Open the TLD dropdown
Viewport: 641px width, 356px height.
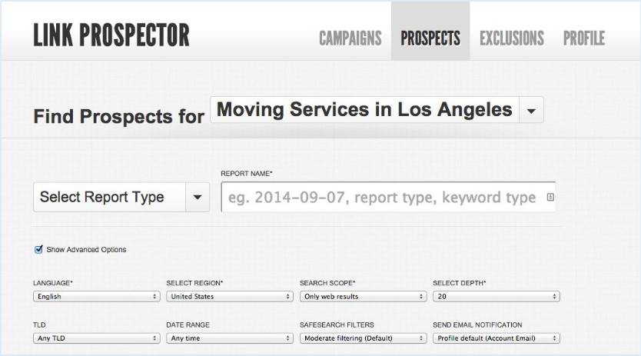coord(97,338)
